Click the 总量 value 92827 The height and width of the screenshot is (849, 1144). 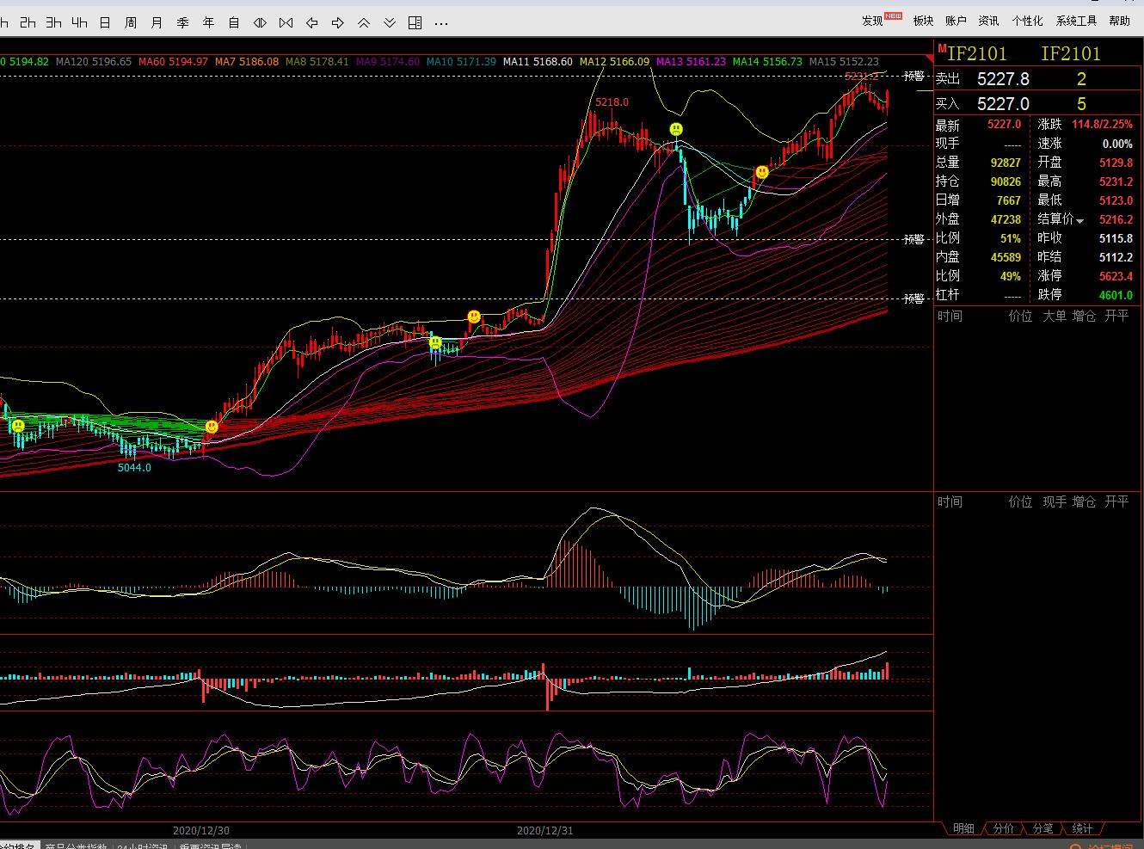tap(1006, 163)
